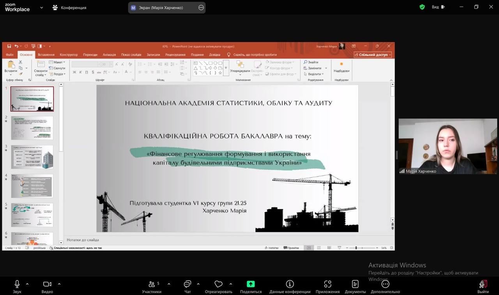Click the Спільний доступ button
Viewport: 499px width, 295px height.
pos(373,55)
